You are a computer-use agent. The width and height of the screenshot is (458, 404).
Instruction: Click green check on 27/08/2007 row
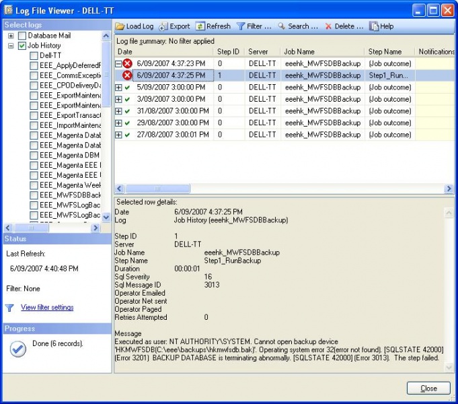point(127,135)
